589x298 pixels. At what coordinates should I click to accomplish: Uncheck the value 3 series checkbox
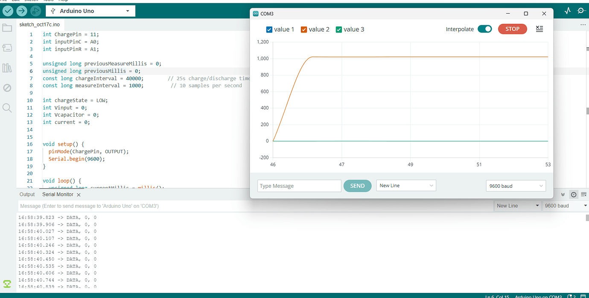click(339, 29)
